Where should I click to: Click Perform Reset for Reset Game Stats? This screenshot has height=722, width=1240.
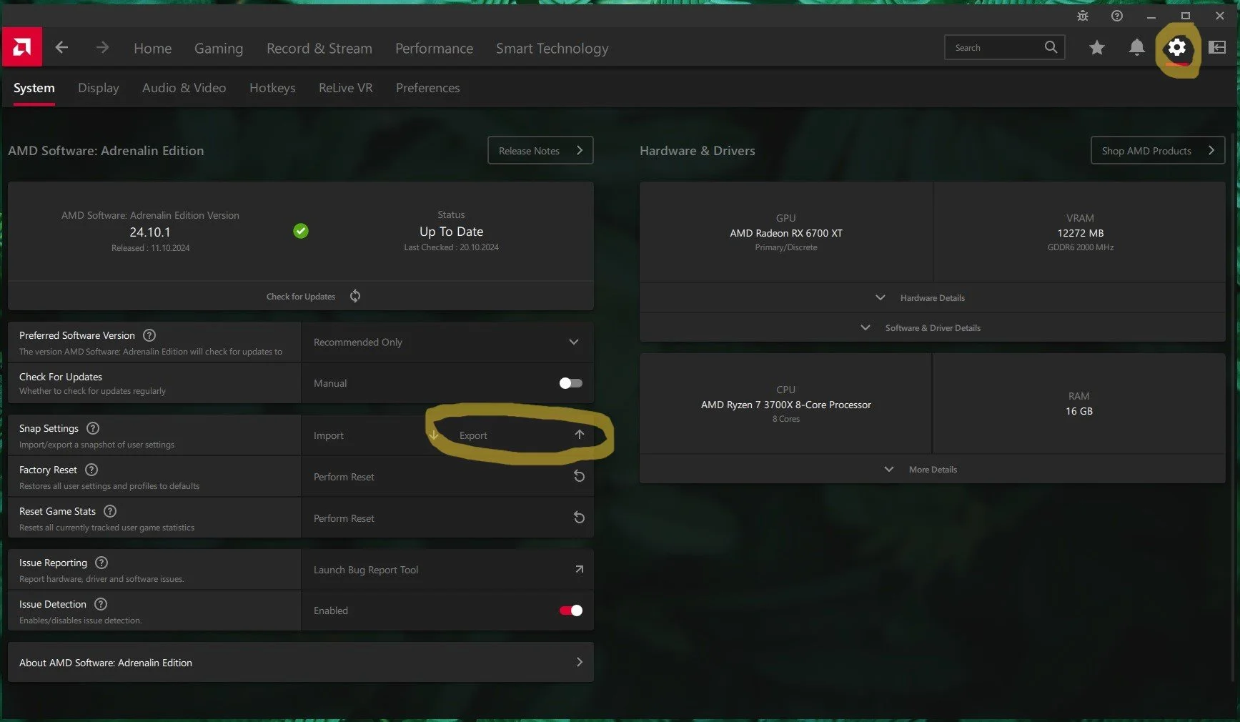[x=447, y=518]
